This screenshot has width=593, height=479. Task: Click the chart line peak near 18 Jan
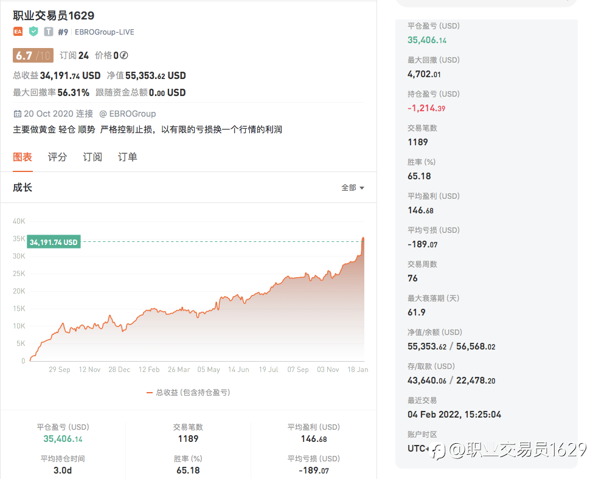pyautogui.click(x=363, y=238)
